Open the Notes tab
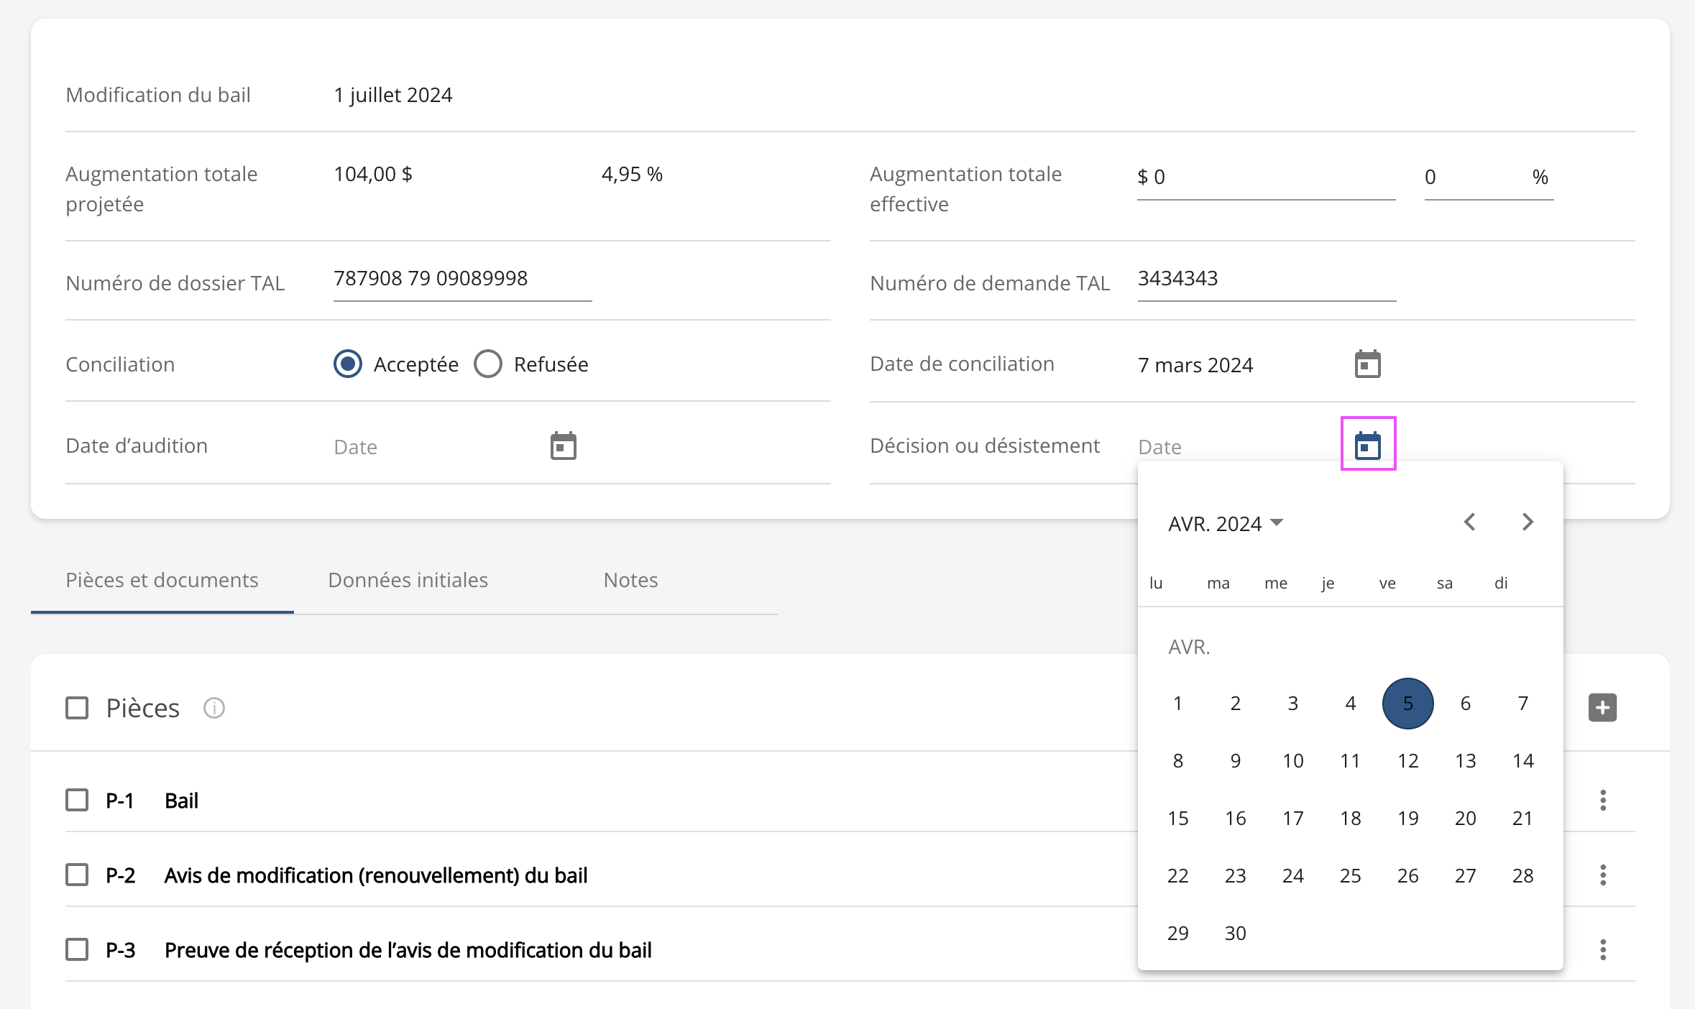The width and height of the screenshot is (1695, 1009). pyautogui.click(x=630, y=580)
